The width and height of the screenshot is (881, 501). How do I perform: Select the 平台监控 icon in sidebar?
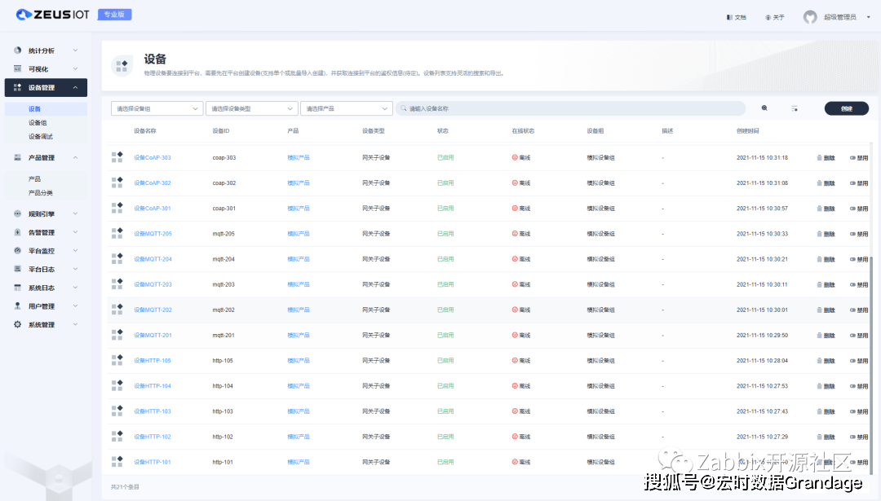(16, 251)
